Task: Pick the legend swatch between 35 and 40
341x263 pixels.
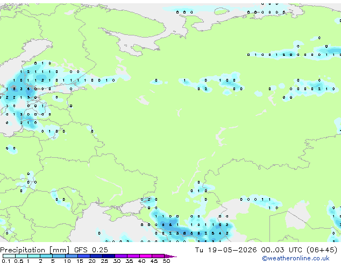Action: 133,256
